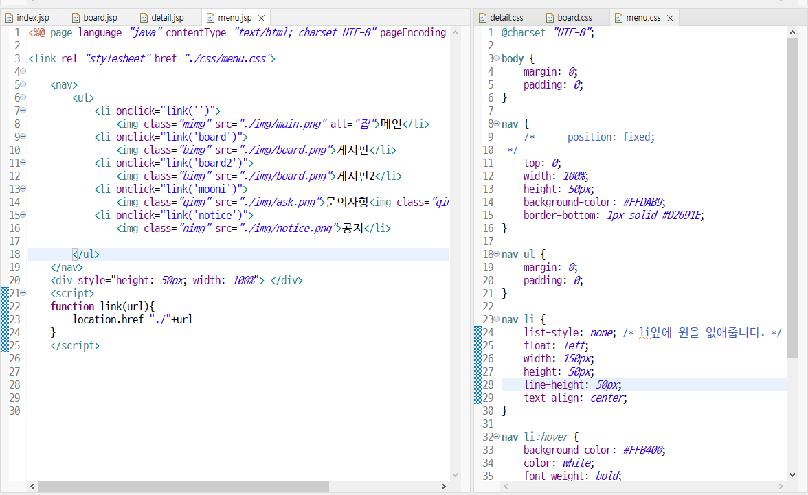Screen dimensions: 808x495
Task: Open the board.css tab
Action: pos(574,18)
